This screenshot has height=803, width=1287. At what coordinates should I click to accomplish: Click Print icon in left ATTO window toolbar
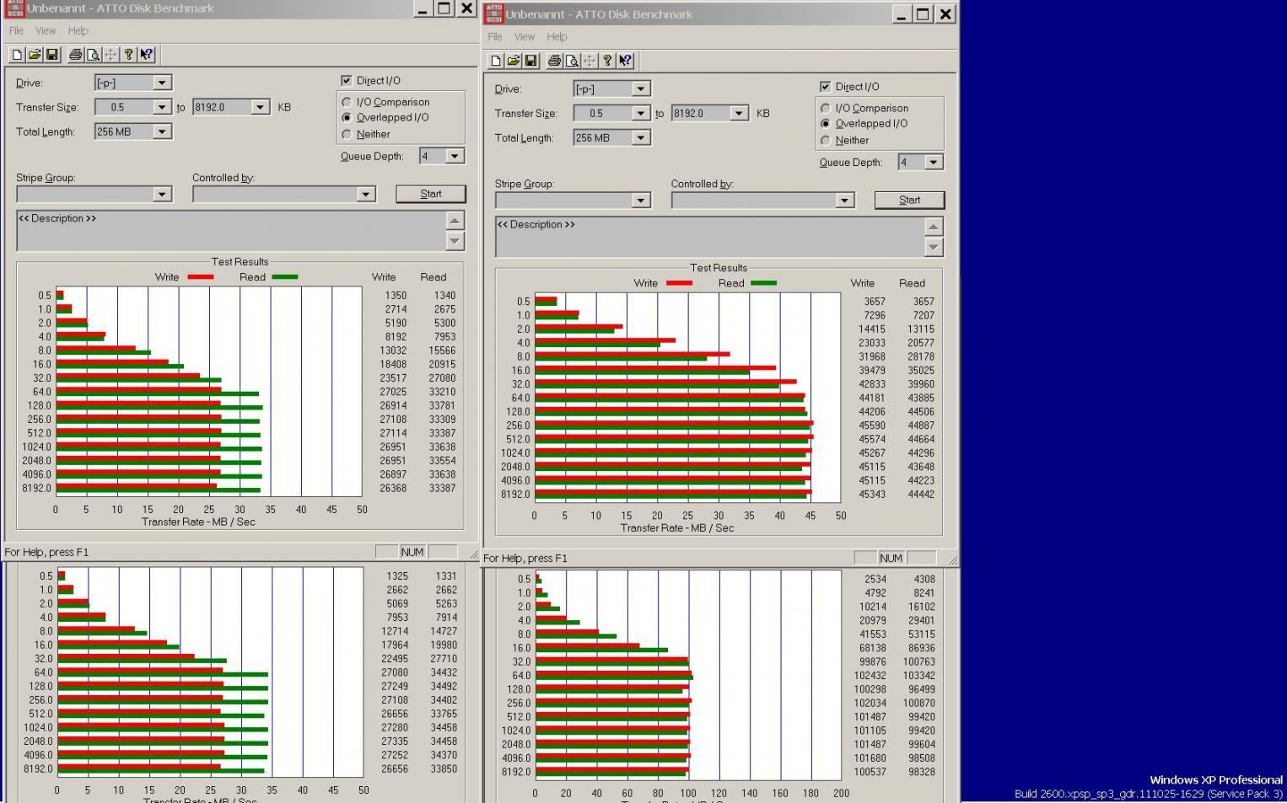tap(75, 55)
